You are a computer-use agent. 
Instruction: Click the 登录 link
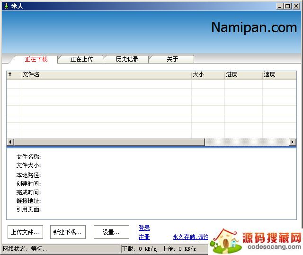144,228
